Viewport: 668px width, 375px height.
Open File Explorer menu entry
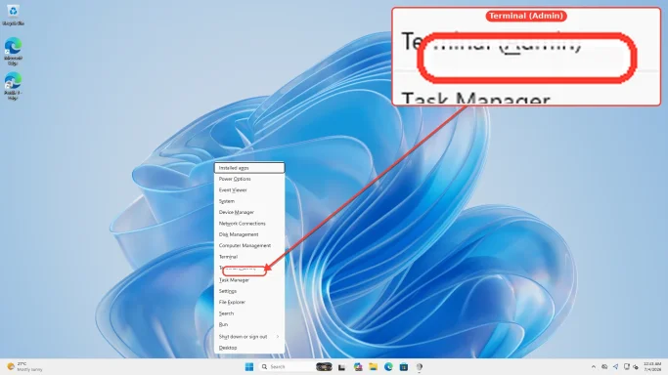point(249,303)
